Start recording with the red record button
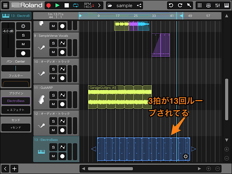 click(49, 5)
